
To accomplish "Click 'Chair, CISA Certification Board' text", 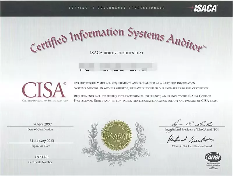I will point(192,146).
